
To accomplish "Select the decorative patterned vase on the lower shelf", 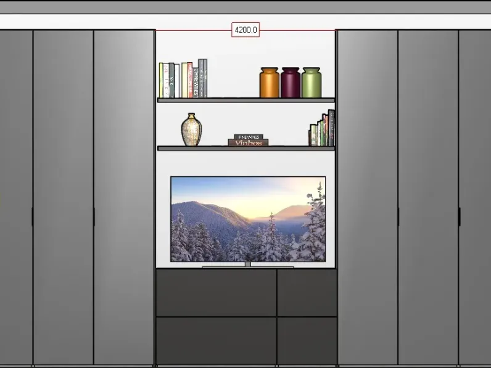I will [x=191, y=129].
